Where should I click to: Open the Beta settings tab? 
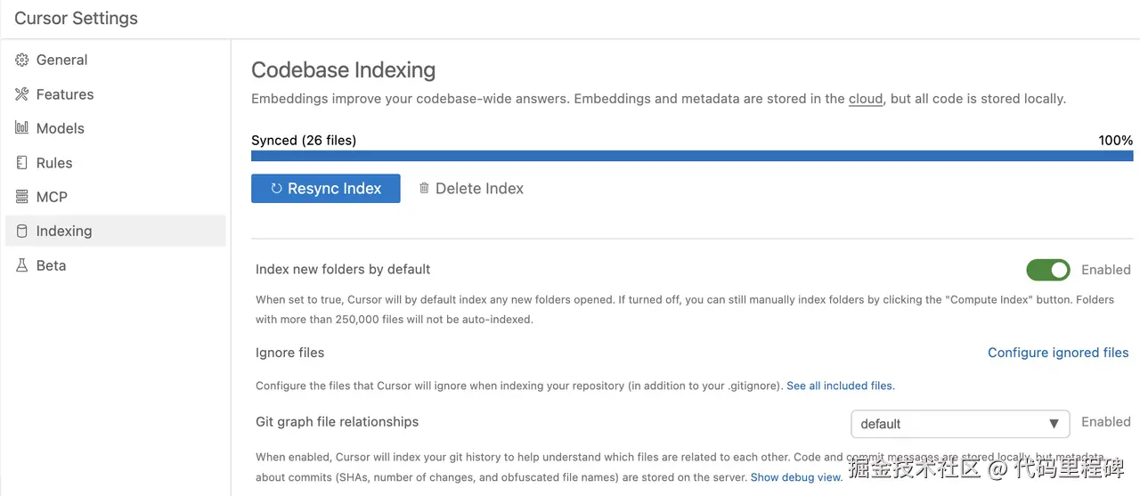[116, 265]
